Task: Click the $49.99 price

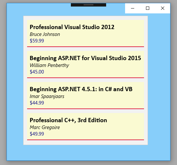Action: (37, 134)
